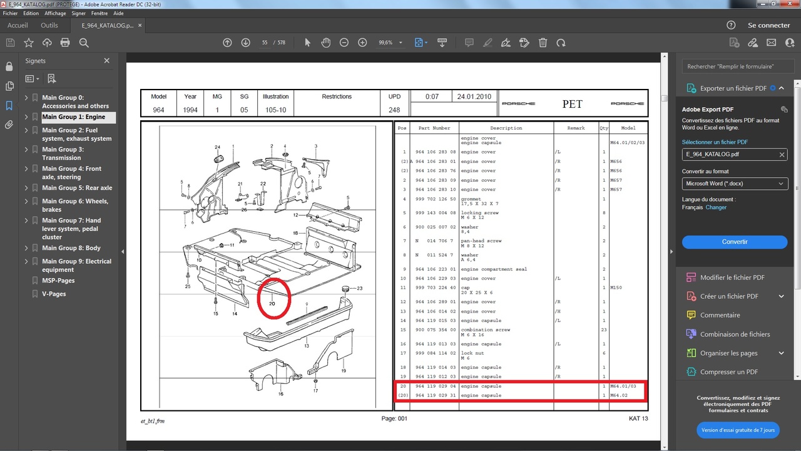
Task: Open the Edition menu
Action: click(31, 13)
